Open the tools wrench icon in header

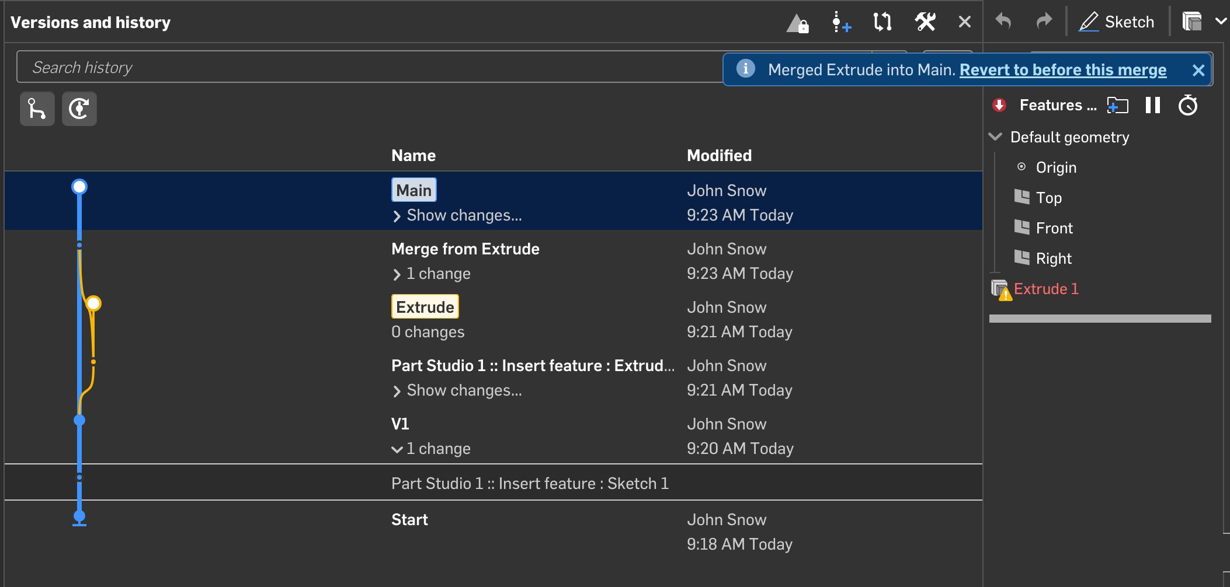point(925,22)
